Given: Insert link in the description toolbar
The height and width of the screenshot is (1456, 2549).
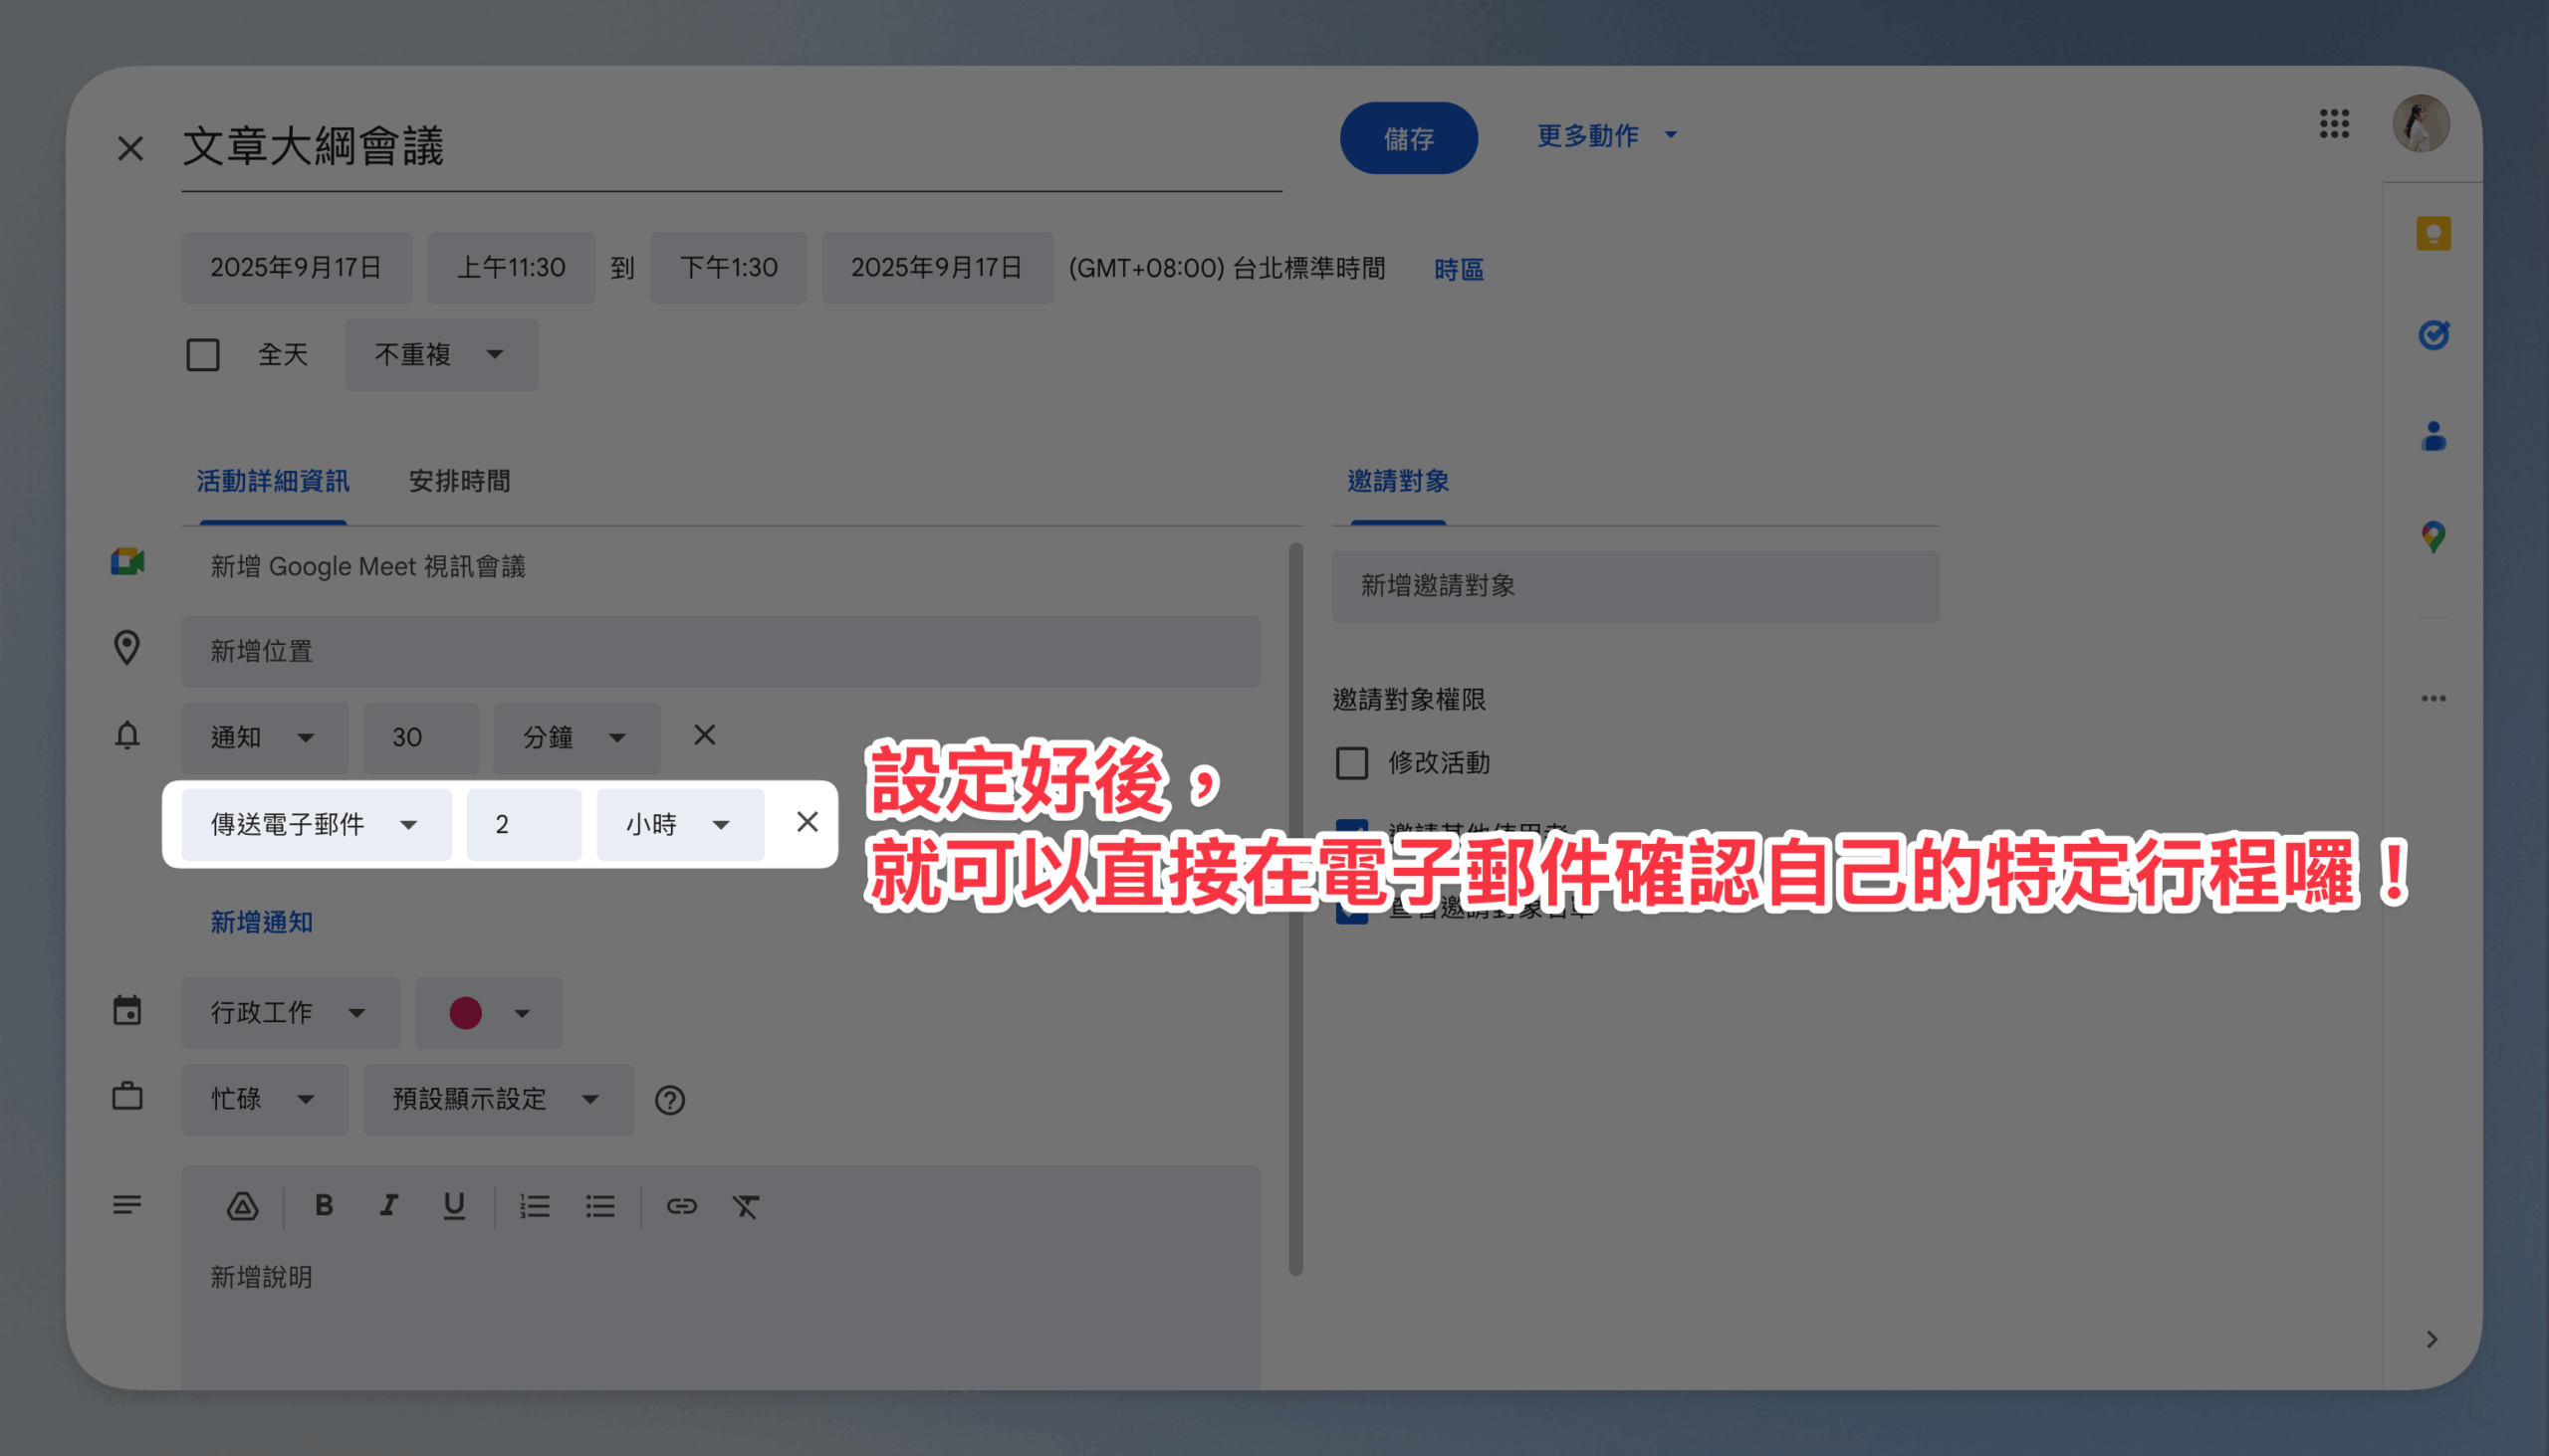Looking at the screenshot, I should click(x=681, y=1206).
